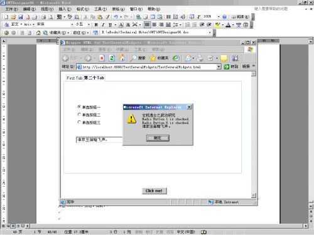Click the Web toolbar green Back icon
This screenshot has height=235, width=314.
point(6,33)
